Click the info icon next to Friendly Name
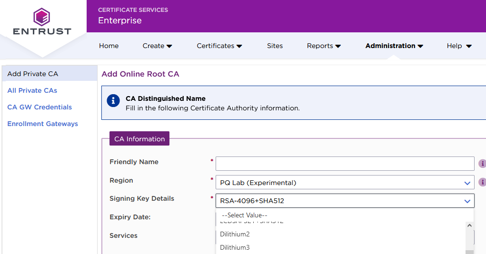This screenshot has height=254, width=486. [482, 164]
